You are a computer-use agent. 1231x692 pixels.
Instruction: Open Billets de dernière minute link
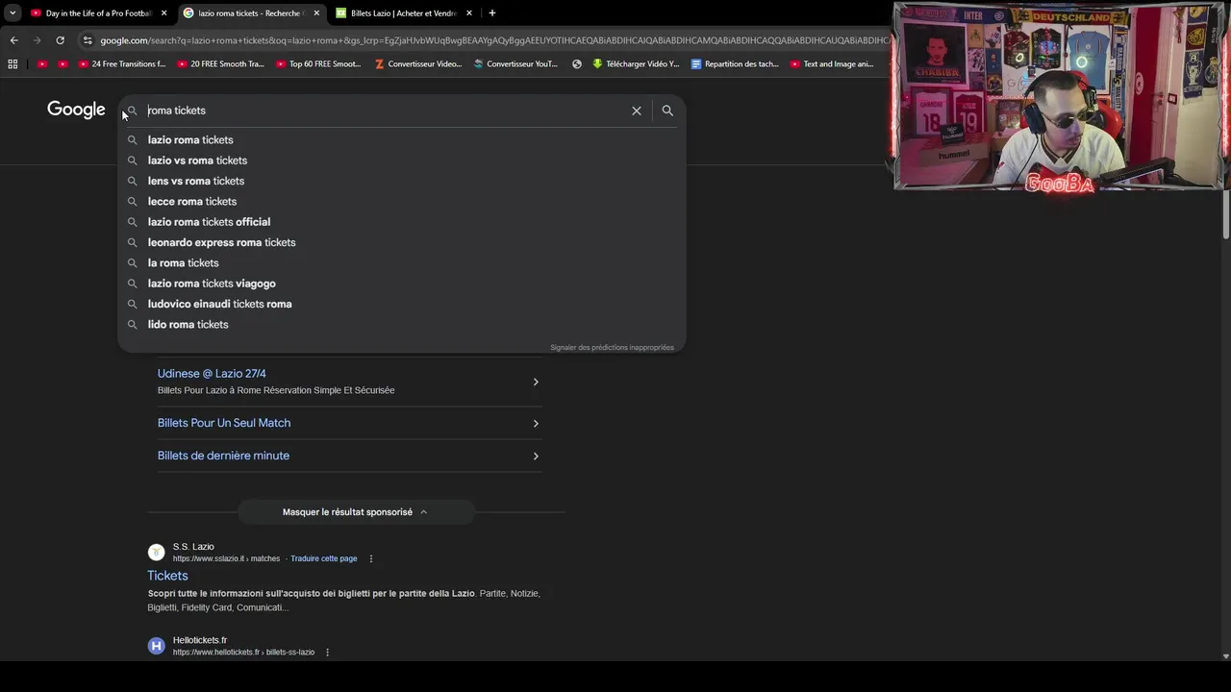(x=223, y=456)
